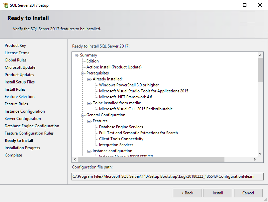
Task: Click the SQL Server Setup title bar icon
Action: coord(5,5)
